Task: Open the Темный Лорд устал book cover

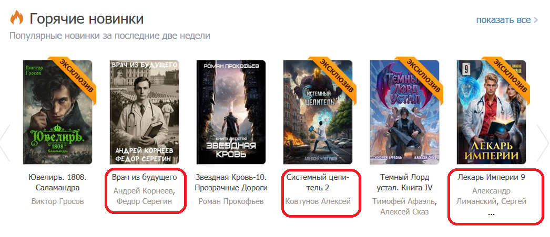Action: [x=405, y=112]
